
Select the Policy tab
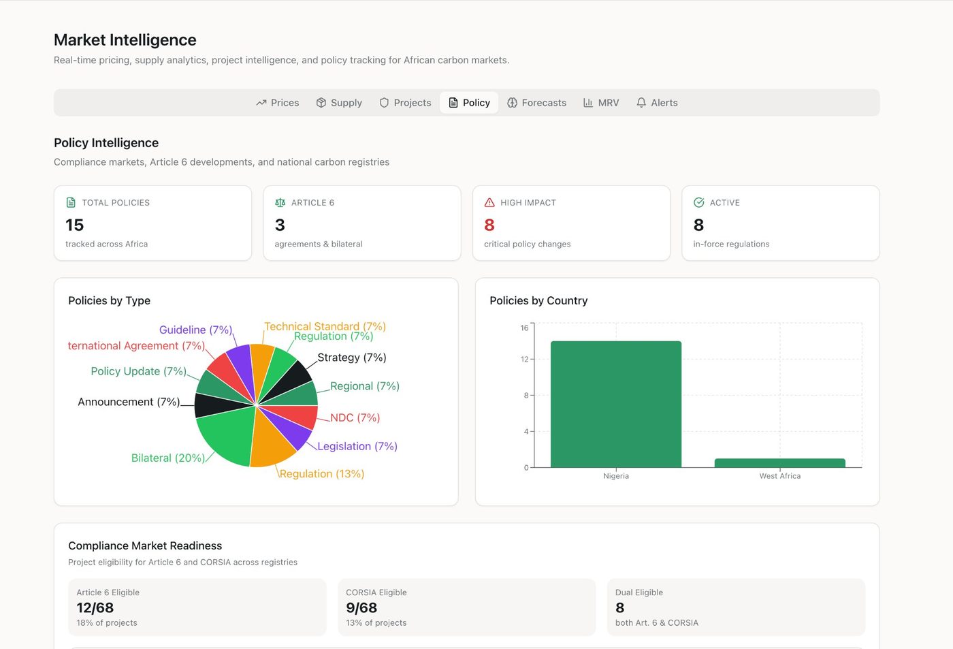469,103
